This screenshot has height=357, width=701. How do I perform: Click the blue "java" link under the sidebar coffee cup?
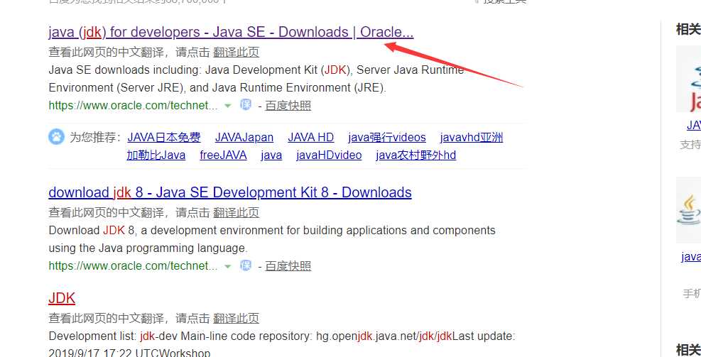click(691, 256)
